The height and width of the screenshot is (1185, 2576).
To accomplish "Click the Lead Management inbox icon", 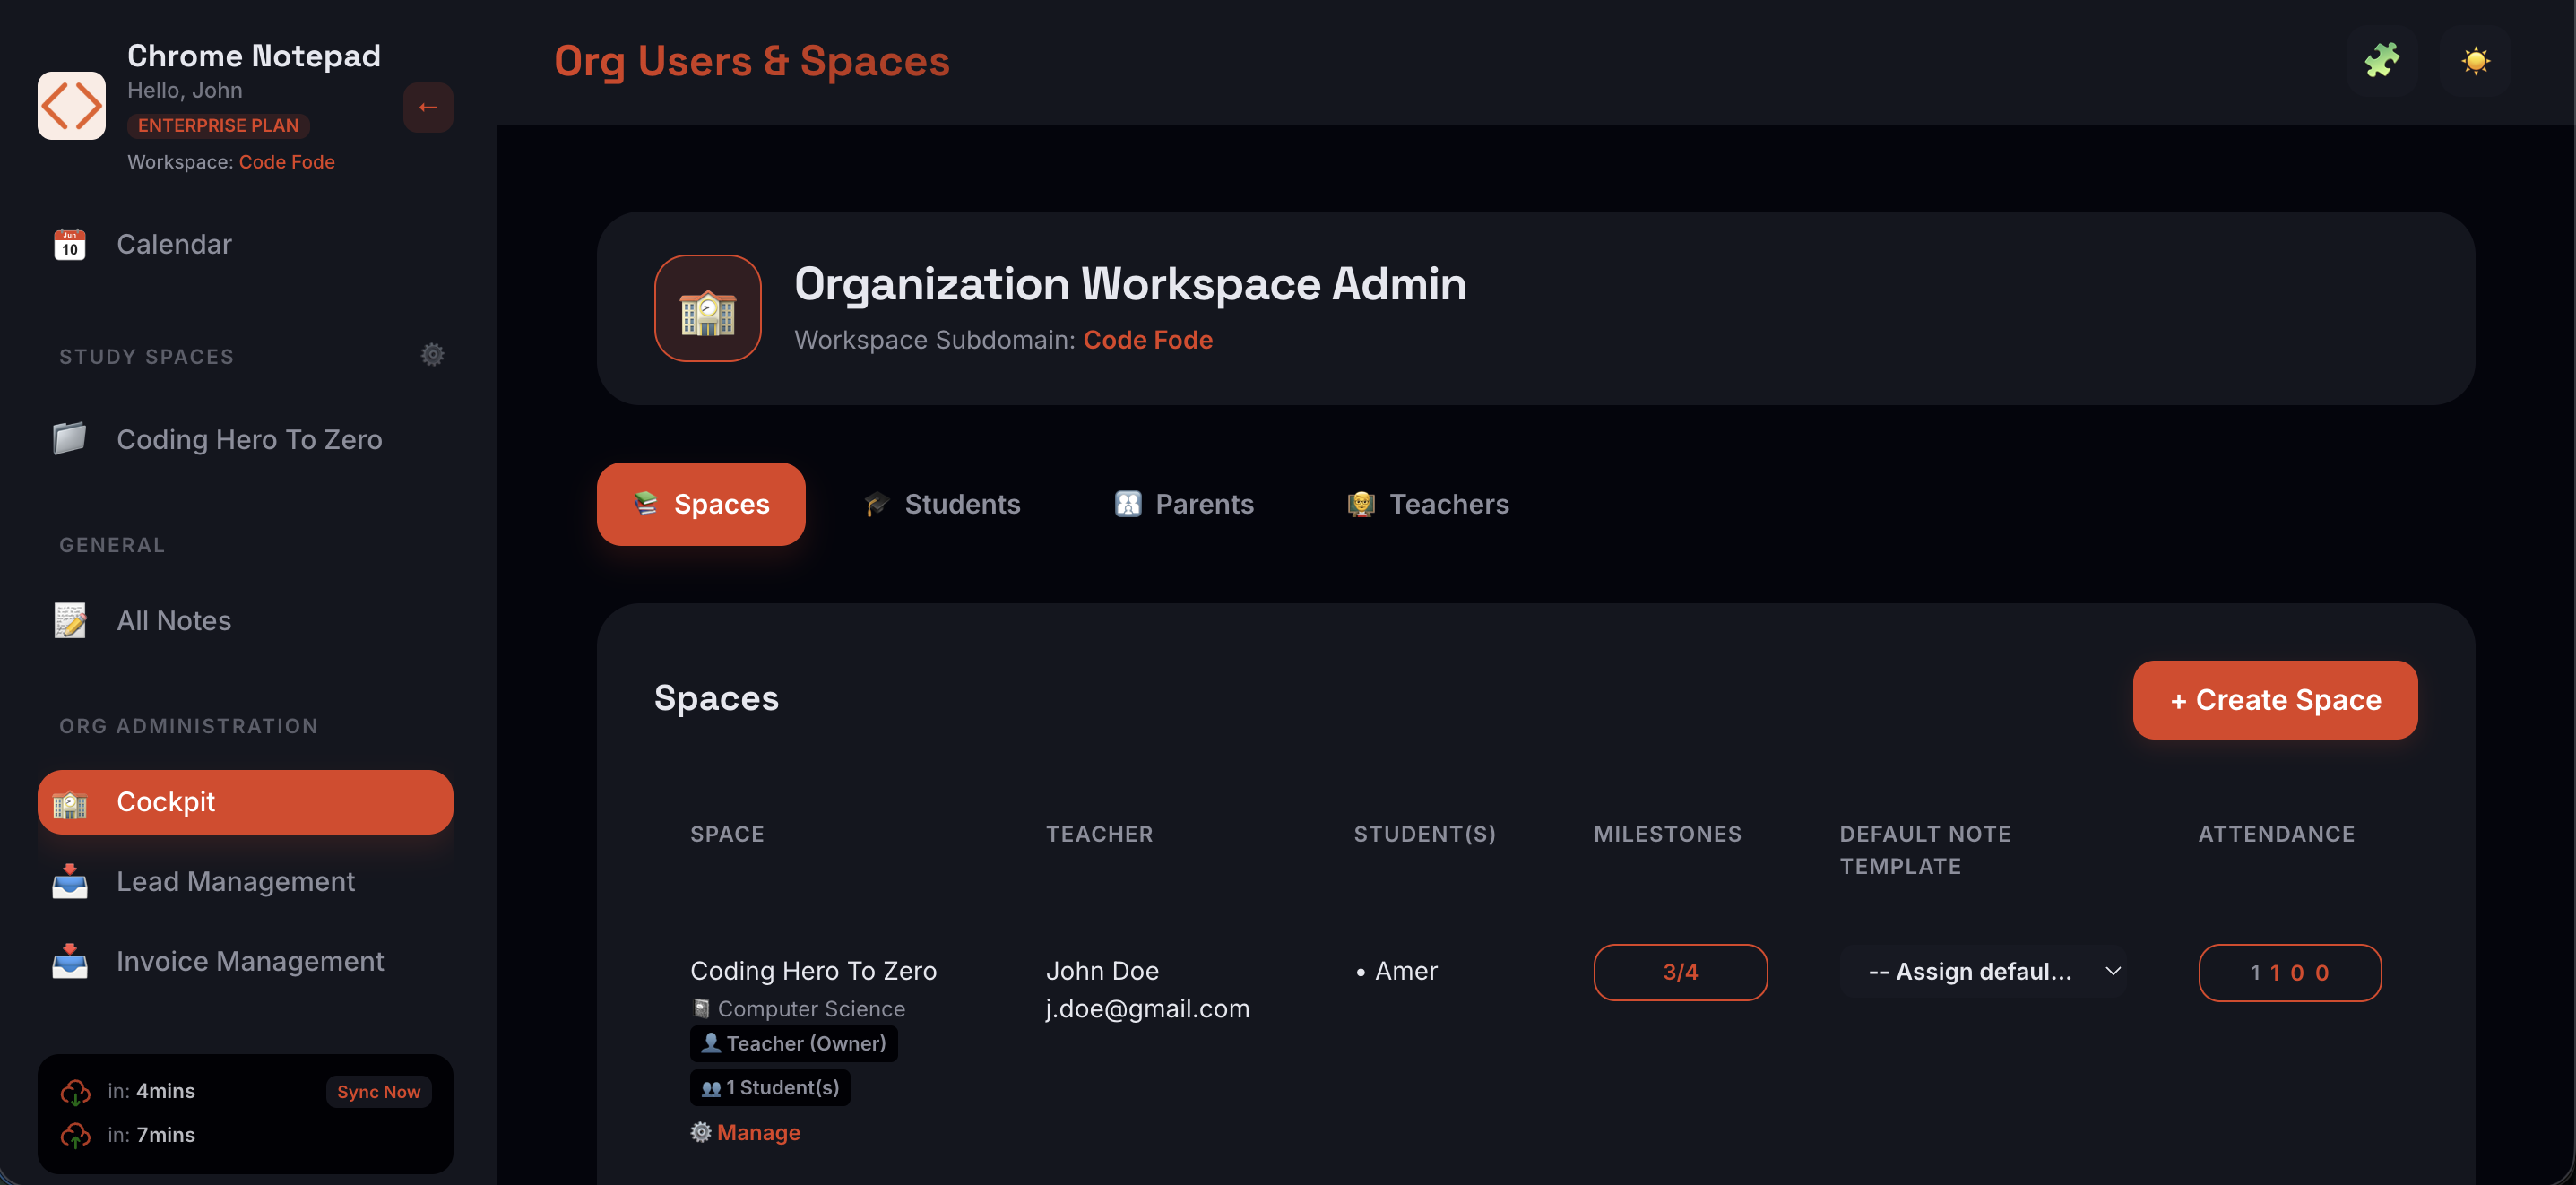I will pyautogui.click(x=70, y=881).
